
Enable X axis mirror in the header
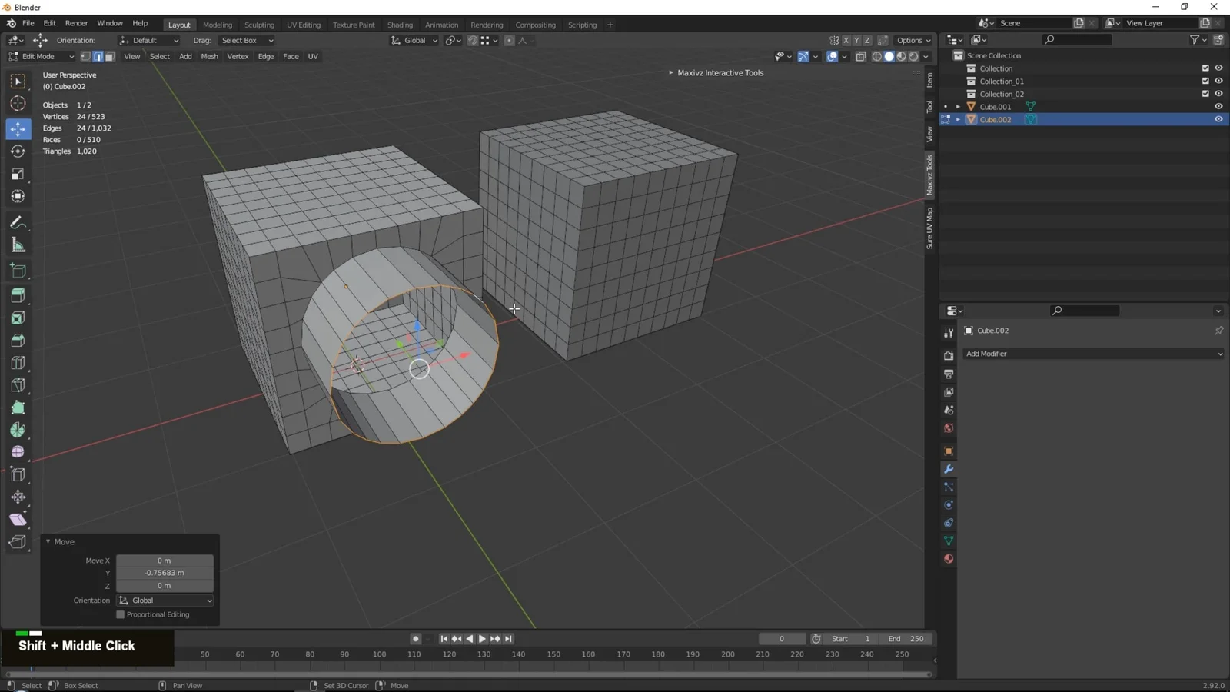point(846,40)
